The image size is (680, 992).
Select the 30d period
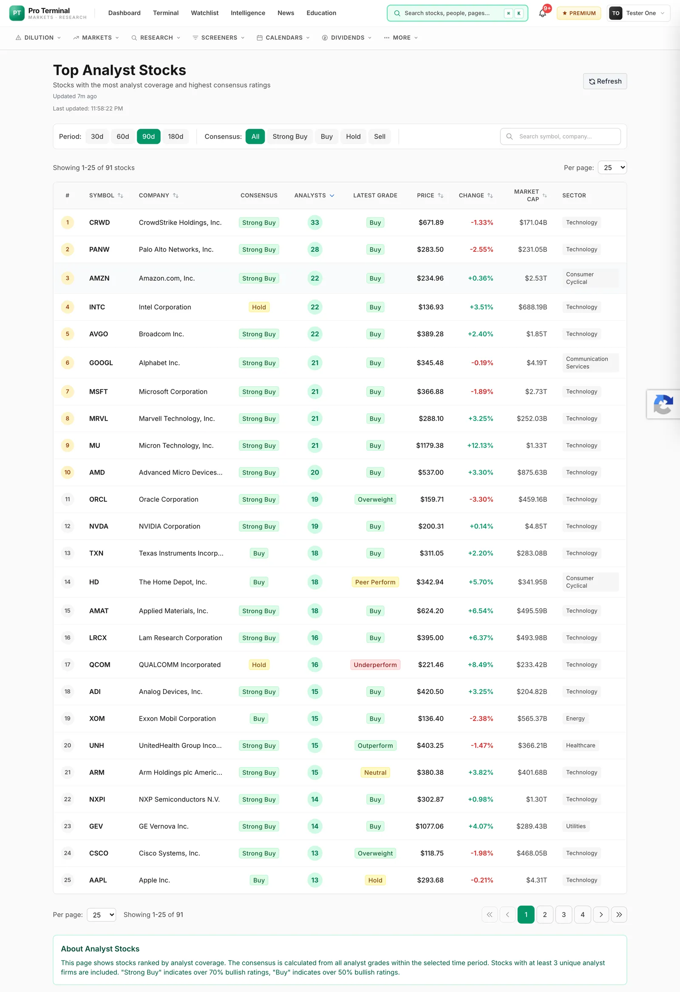pyautogui.click(x=97, y=136)
